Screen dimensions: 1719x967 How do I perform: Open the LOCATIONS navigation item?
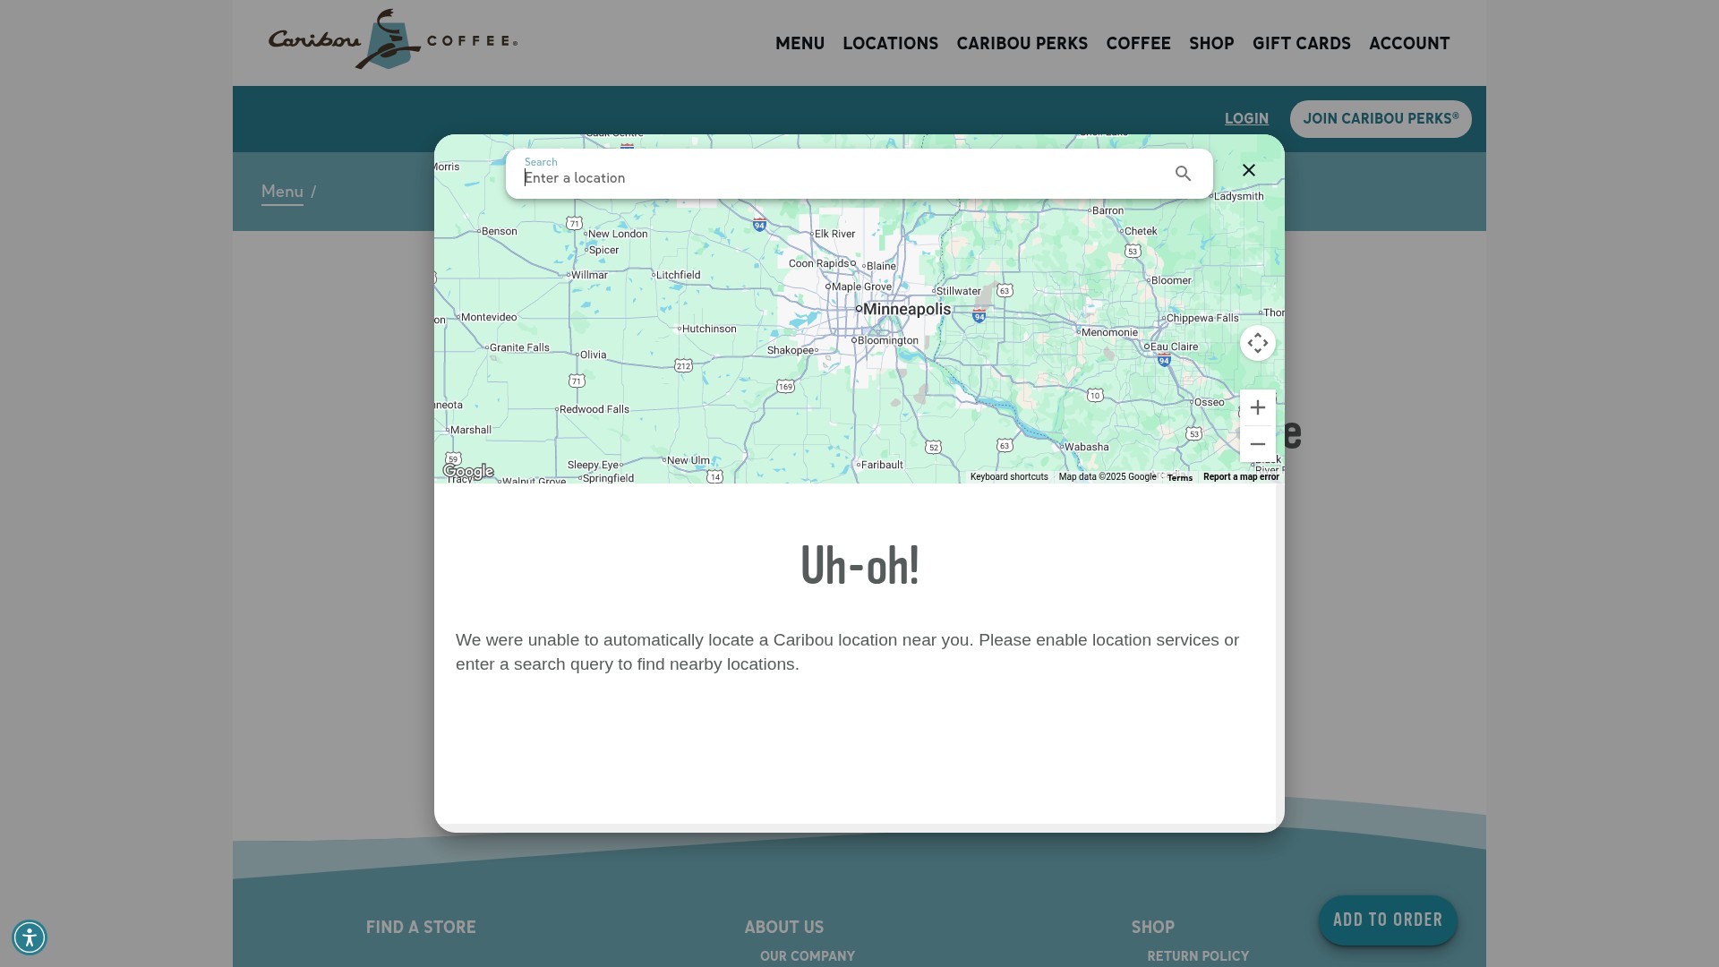(890, 43)
